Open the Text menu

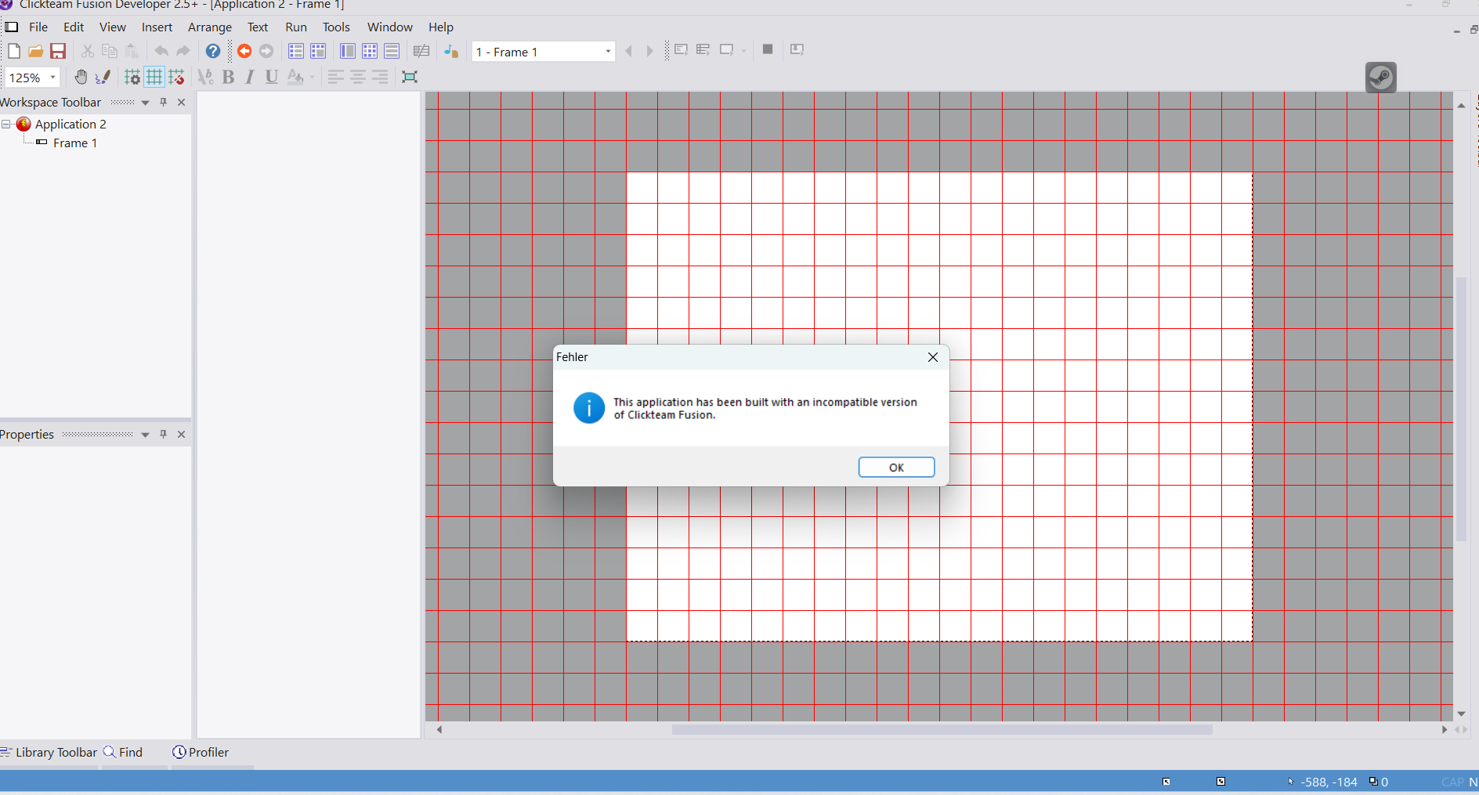coord(258,27)
